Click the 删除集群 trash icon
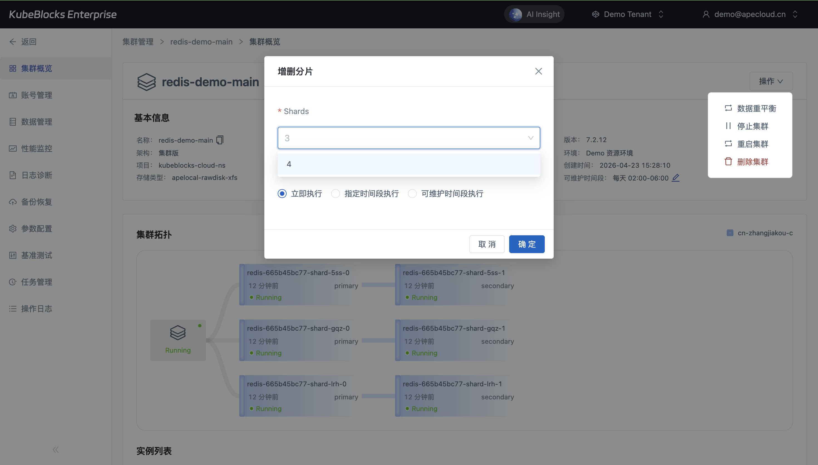This screenshot has width=818, height=465. pyautogui.click(x=728, y=162)
